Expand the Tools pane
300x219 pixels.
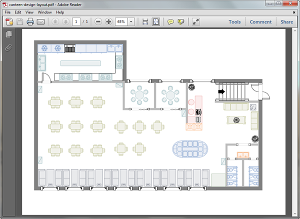click(234, 22)
